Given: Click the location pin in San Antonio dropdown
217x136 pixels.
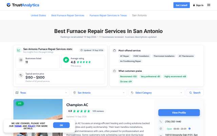Looking at the screenshot, I should coord(75,92).
